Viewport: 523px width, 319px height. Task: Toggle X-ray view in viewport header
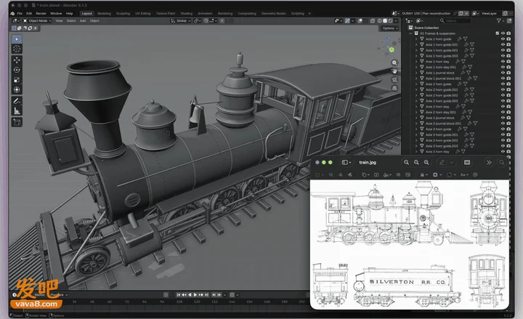(373, 20)
